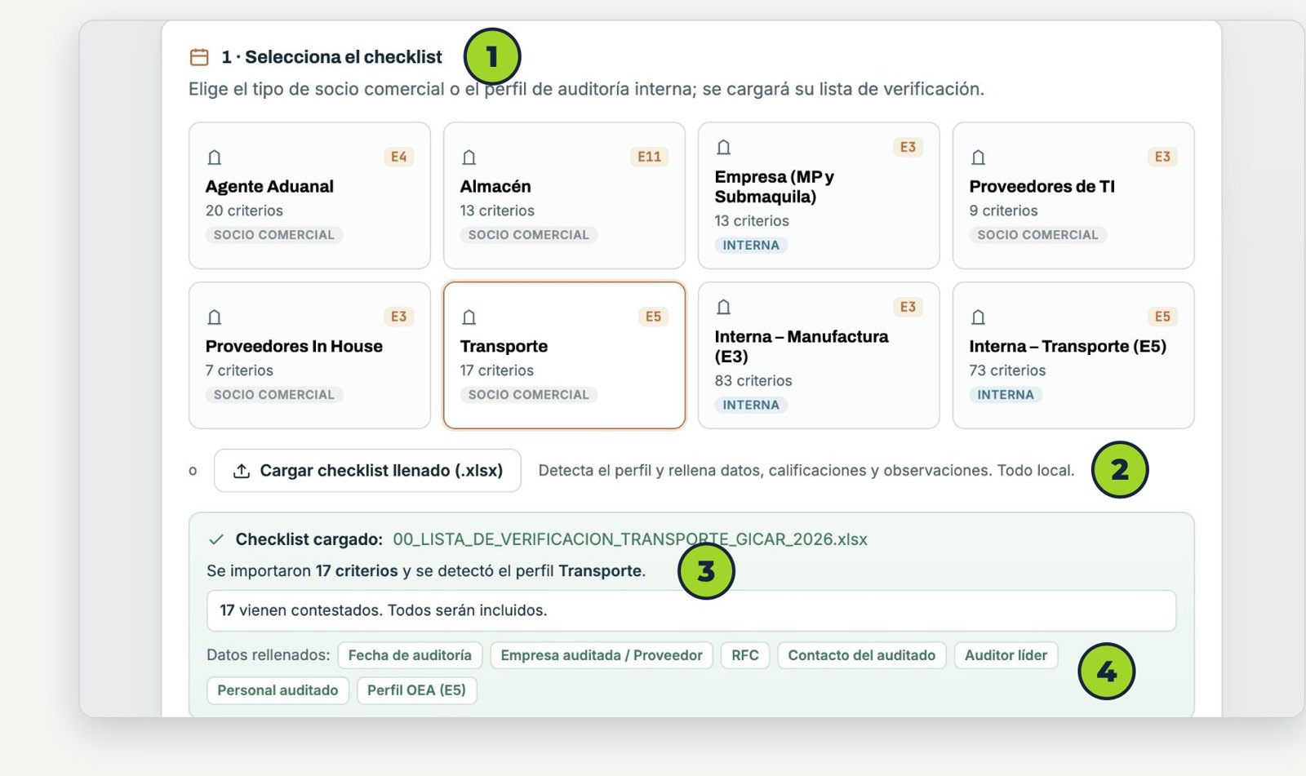The width and height of the screenshot is (1306, 776).
Task: Click the E5 badge on Transporte card
Action: [x=653, y=317]
